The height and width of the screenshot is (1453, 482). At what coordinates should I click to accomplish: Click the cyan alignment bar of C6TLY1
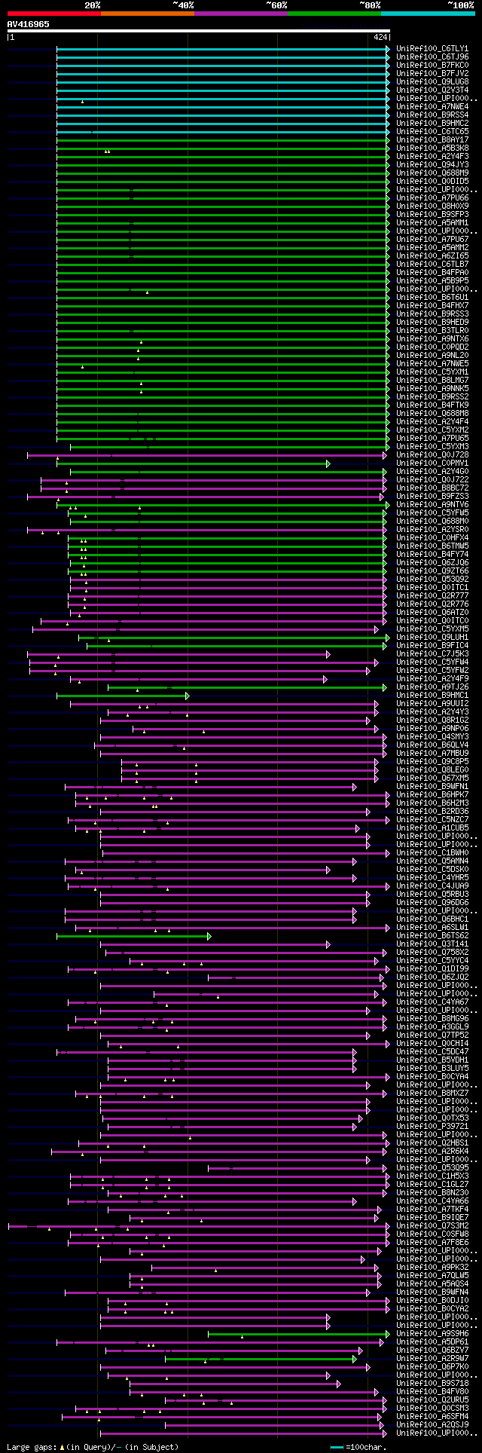point(222,49)
